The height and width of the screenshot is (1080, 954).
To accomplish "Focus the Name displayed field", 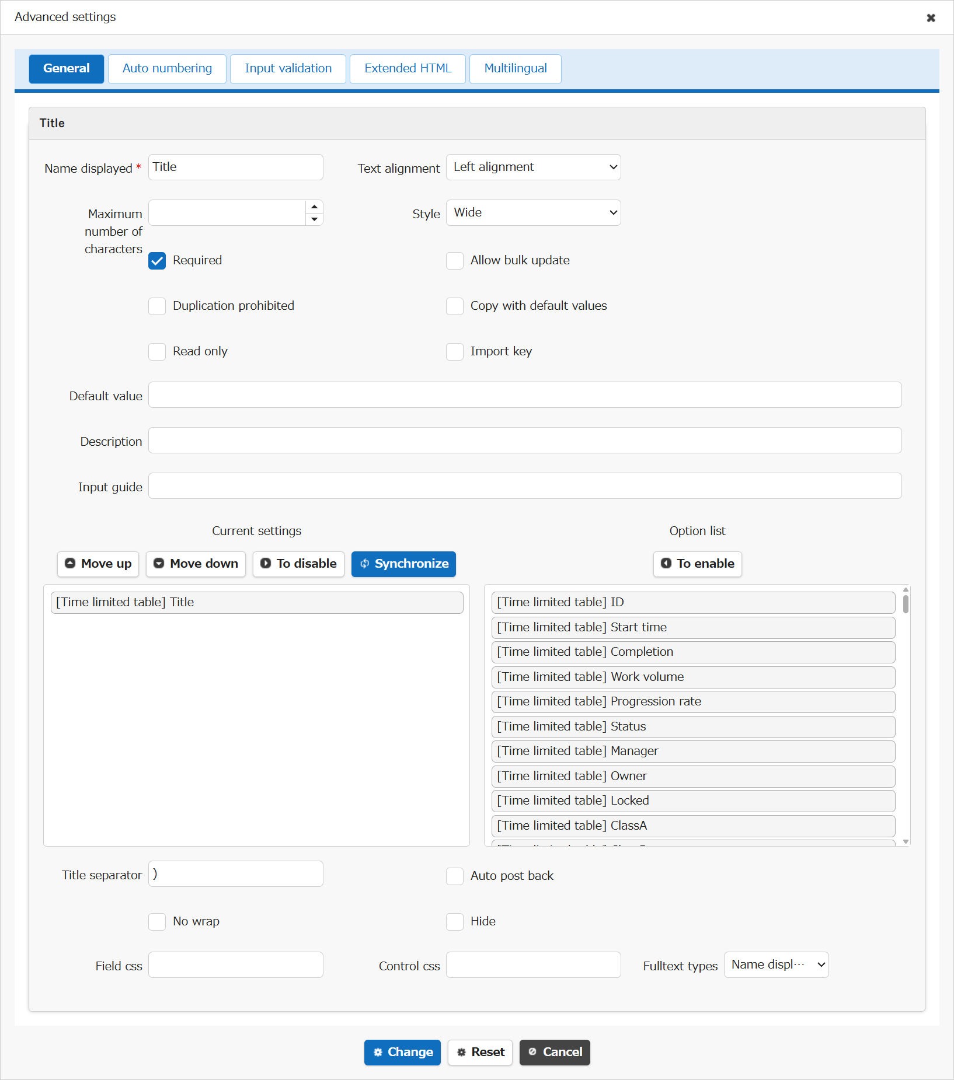I will (236, 167).
